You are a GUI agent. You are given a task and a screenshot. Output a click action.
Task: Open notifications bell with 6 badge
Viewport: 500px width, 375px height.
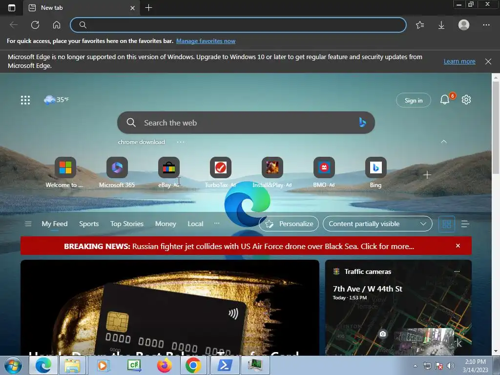445,100
